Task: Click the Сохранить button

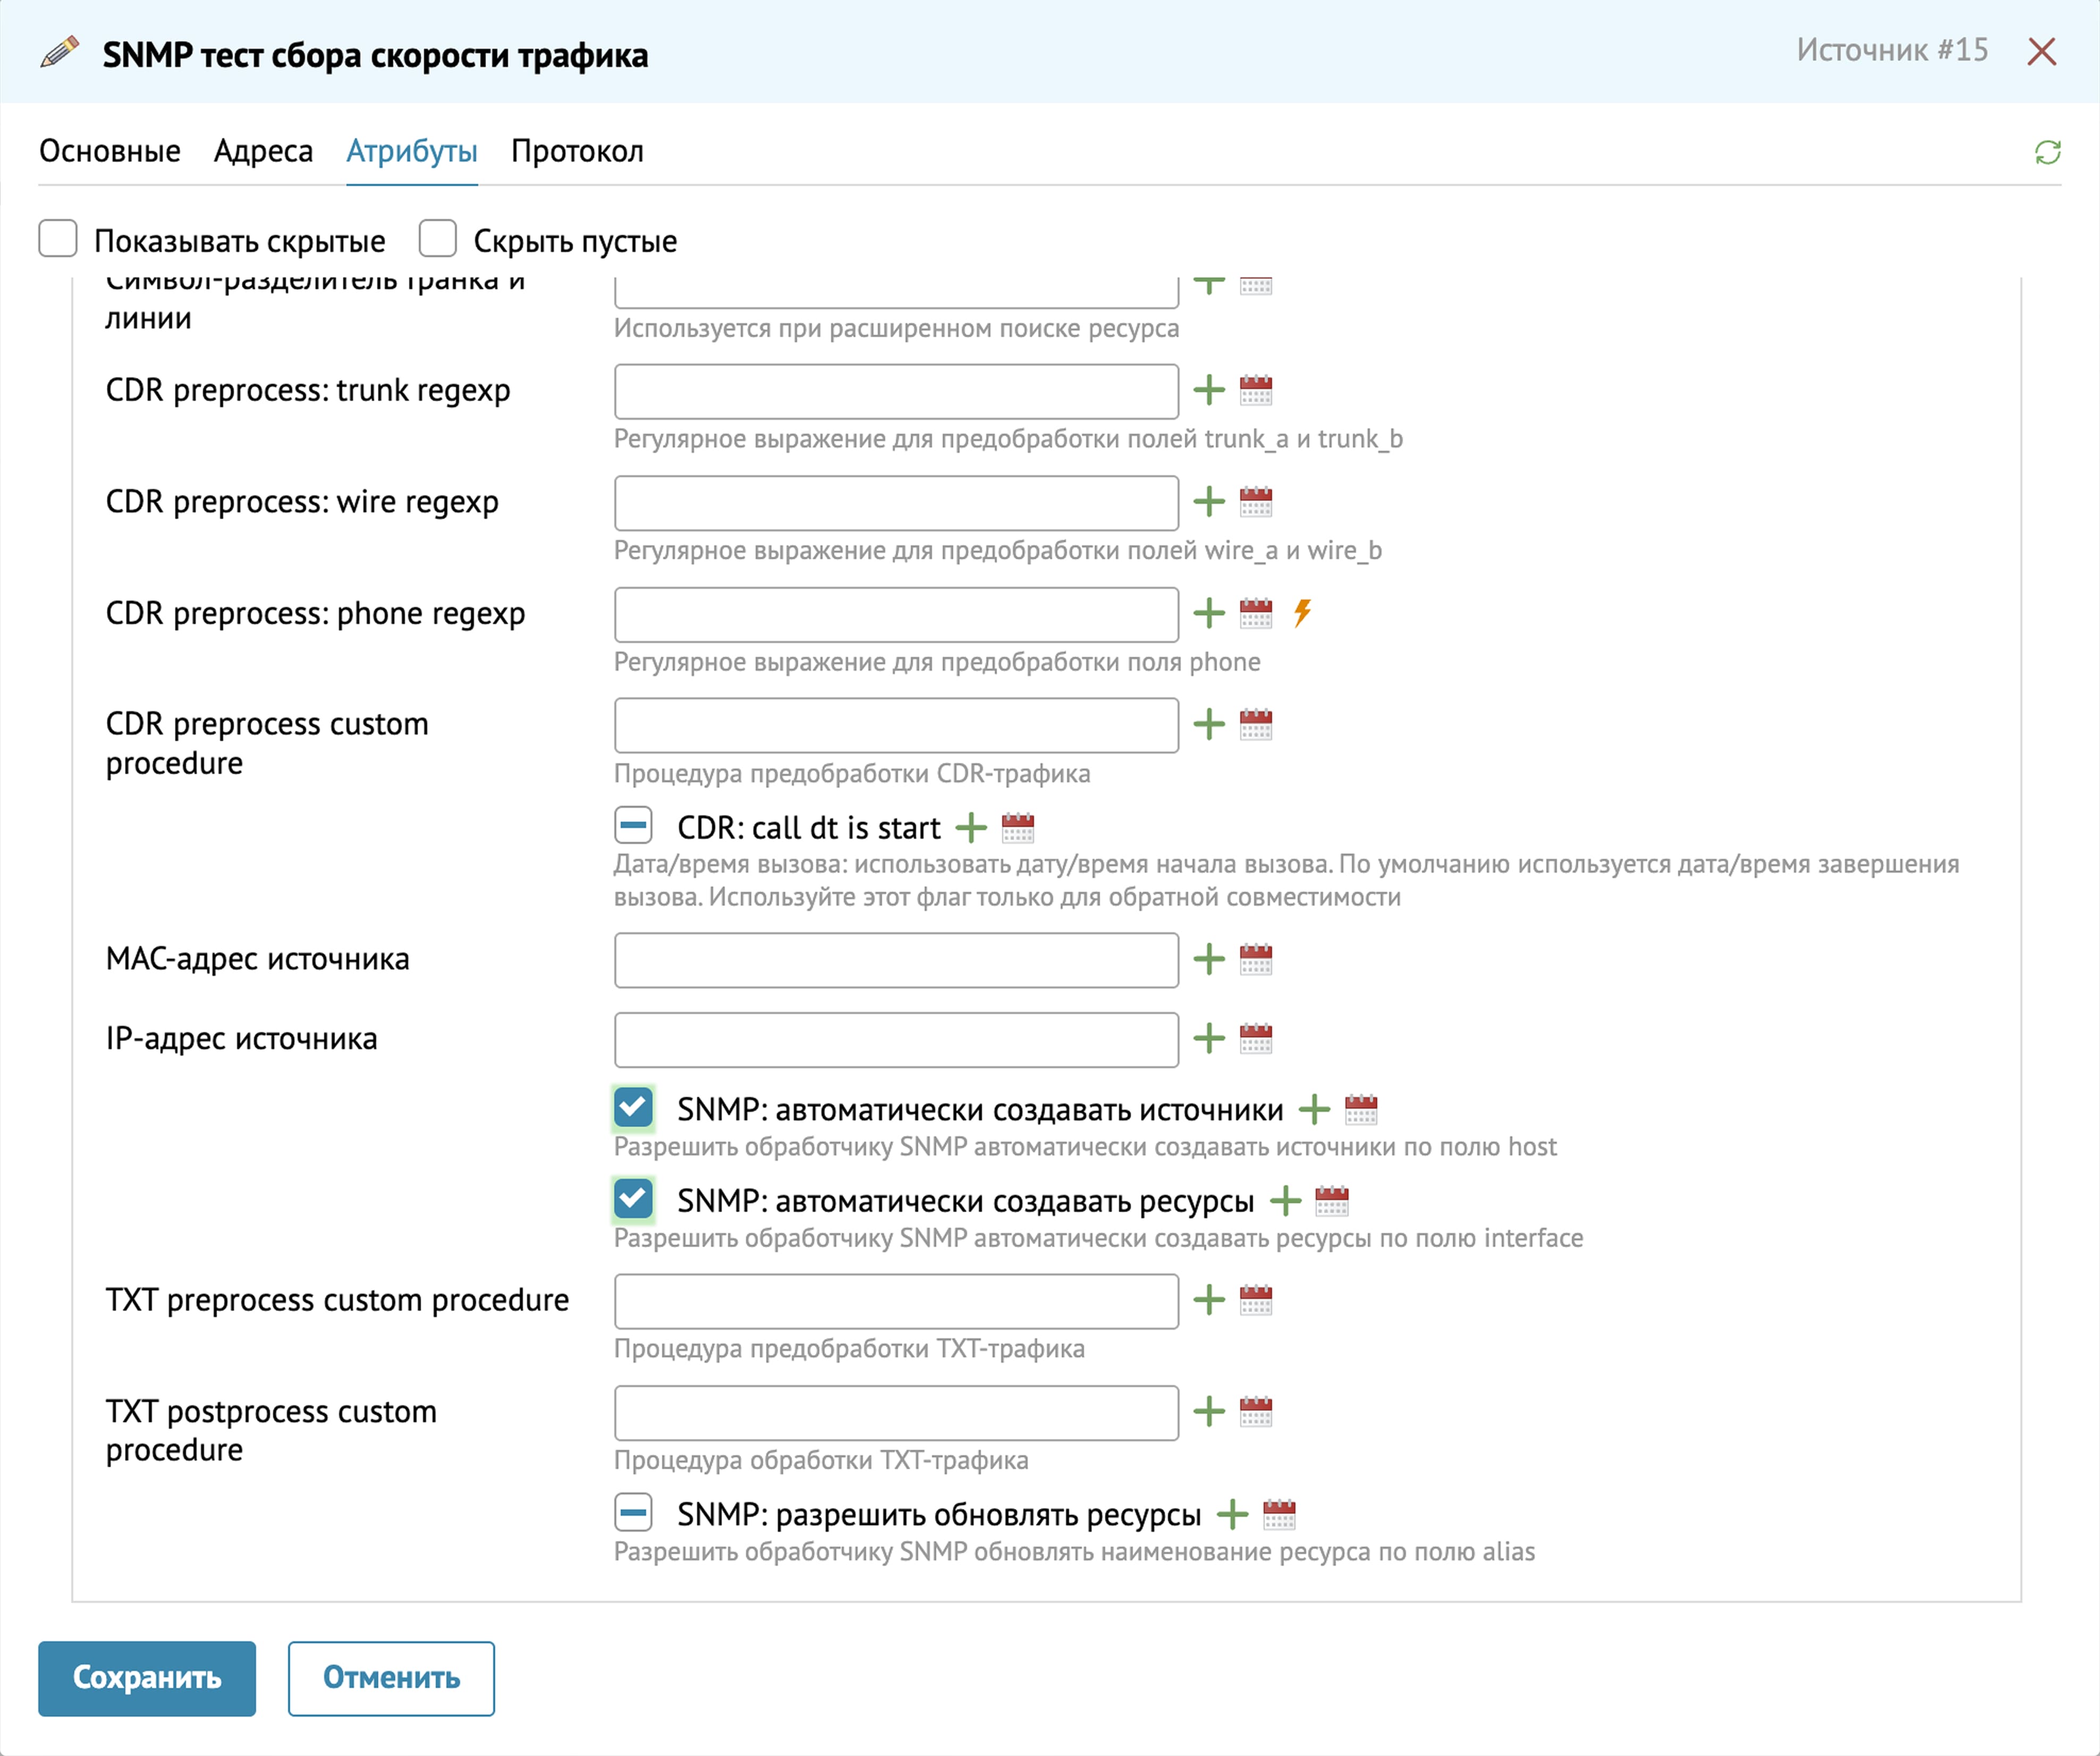Action: [147, 1678]
